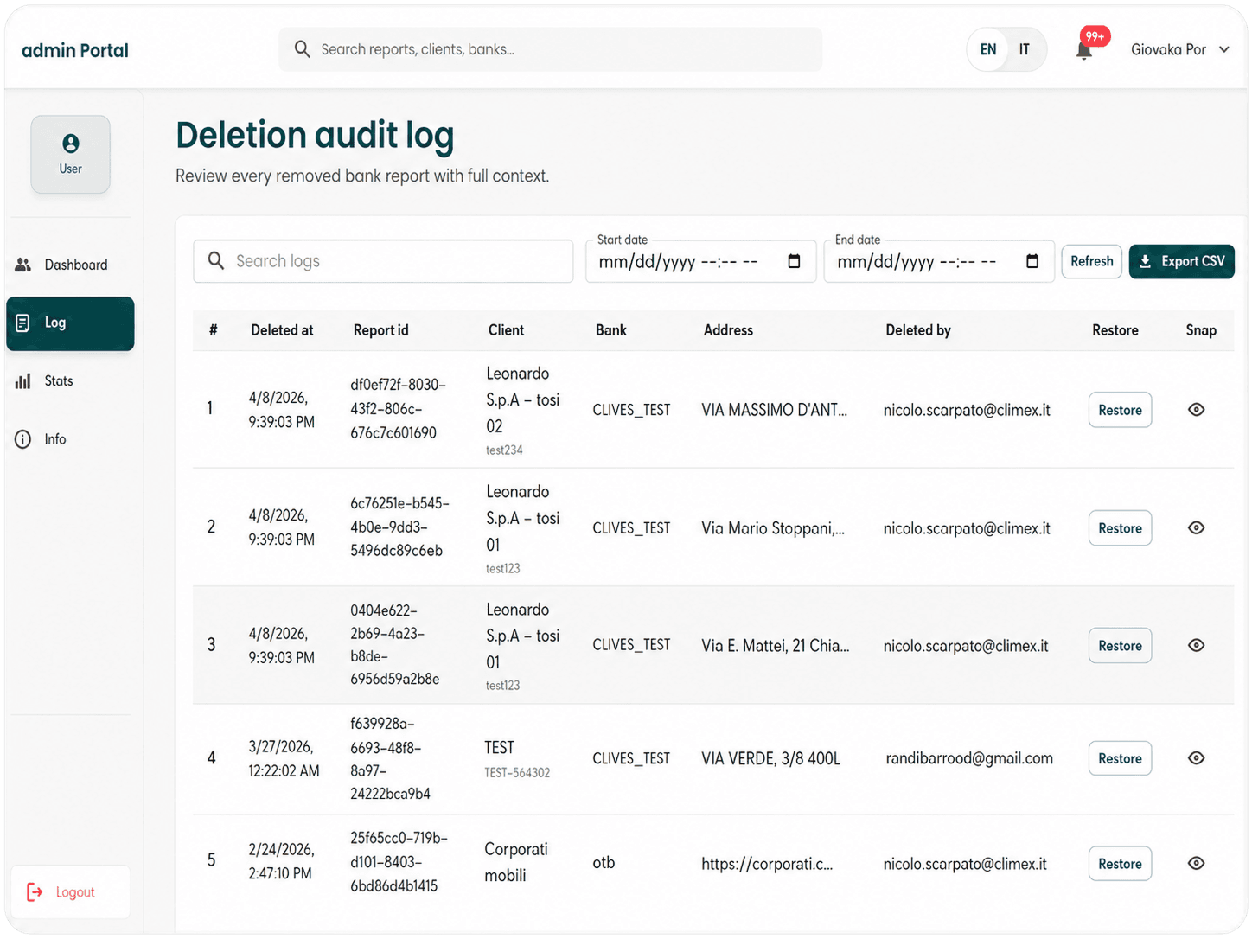View snapshot eye icon for row 3
The height and width of the screenshot is (939, 1252).
click(x=1197, y=645)
